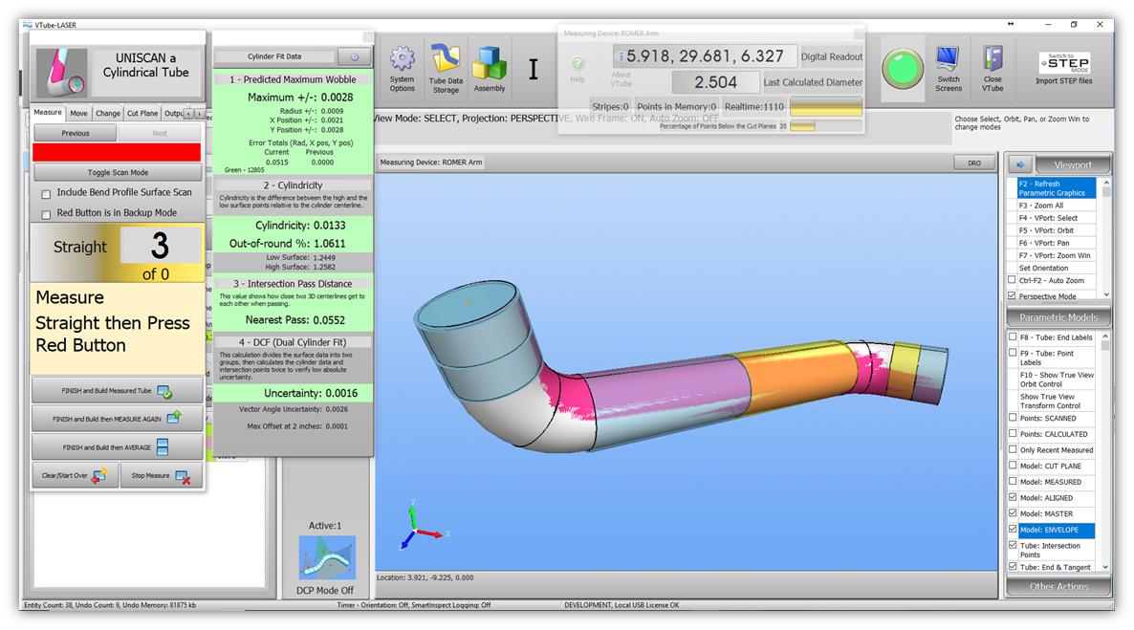Click the Viewport panel header
Image resolution: width=1134 pixels, height=630 pixels.
pos(1072,164)
